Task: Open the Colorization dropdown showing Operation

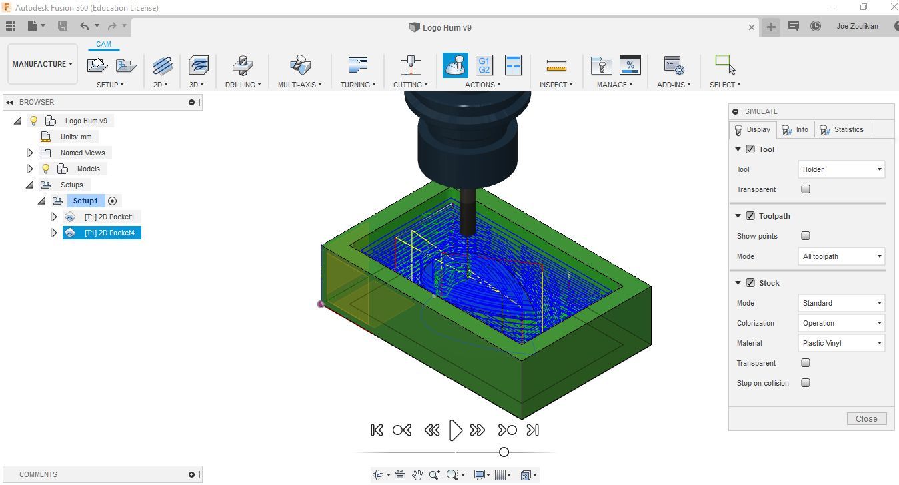Action: (841, 323)
